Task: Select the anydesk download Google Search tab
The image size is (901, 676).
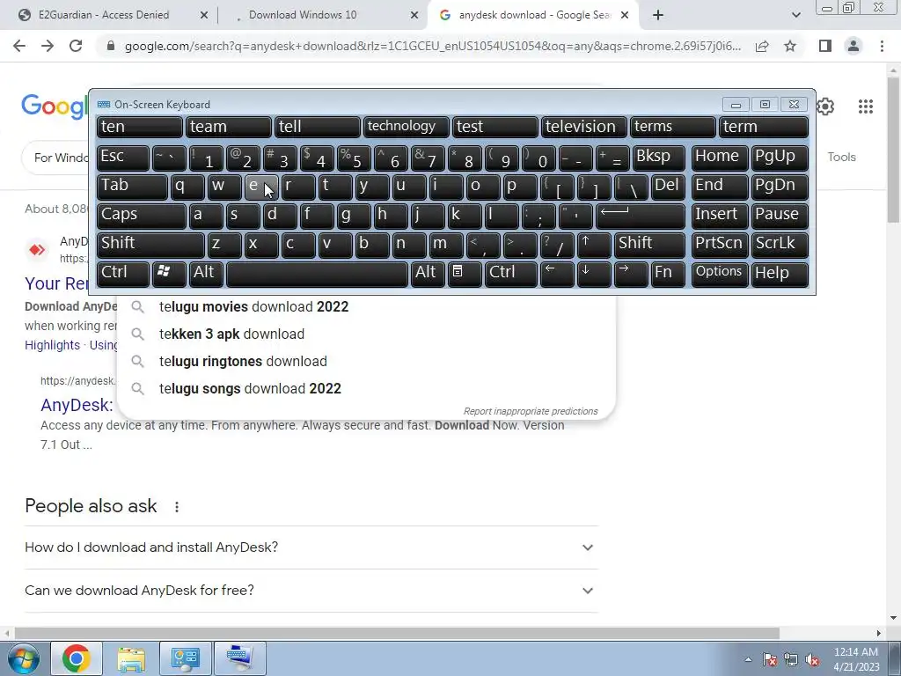Action: tap(534, 15)
